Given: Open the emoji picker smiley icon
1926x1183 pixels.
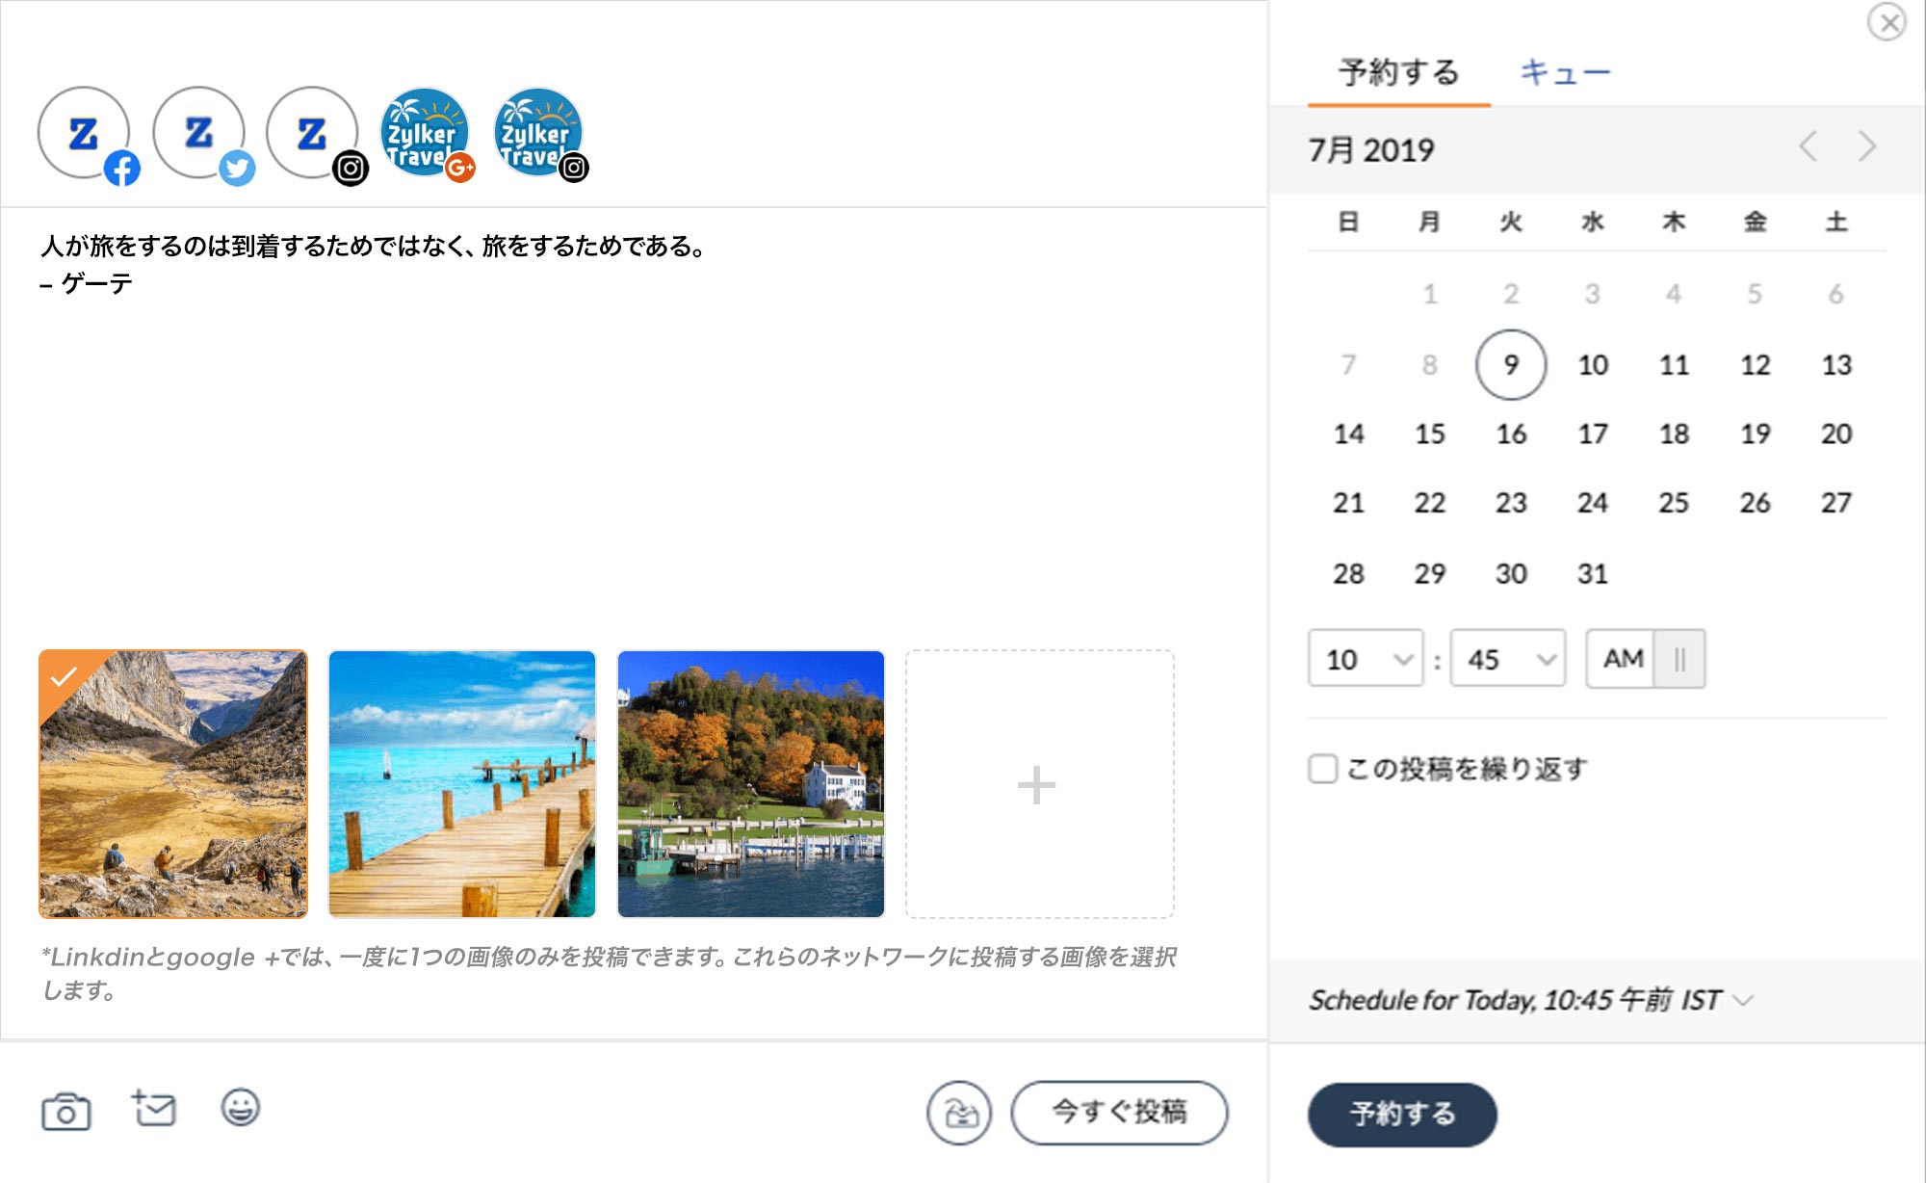Looking at the screenshot, I should (241, 1108).
